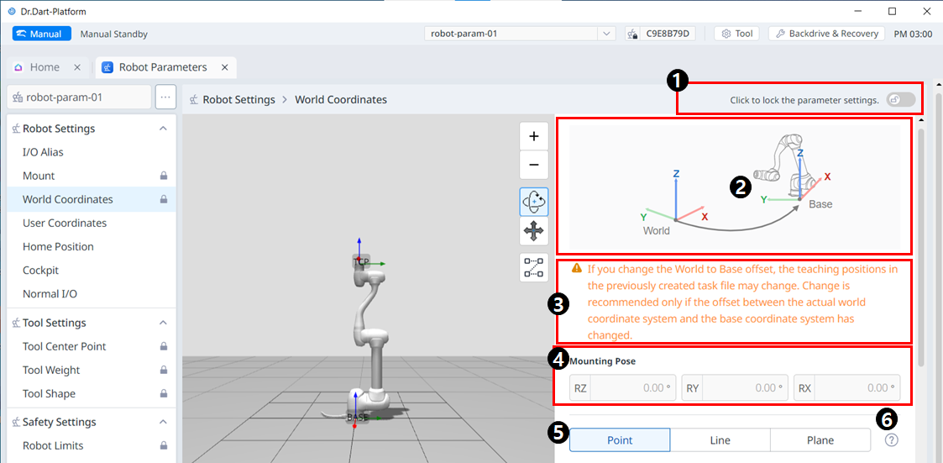
Task: Toggle the parameter settings lock switch
Action: [900, 100]
